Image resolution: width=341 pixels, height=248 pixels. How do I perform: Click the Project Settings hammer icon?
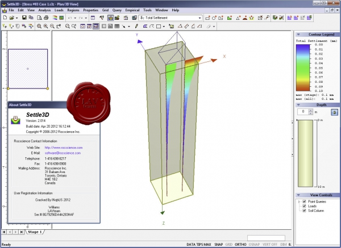pos(102,18)
